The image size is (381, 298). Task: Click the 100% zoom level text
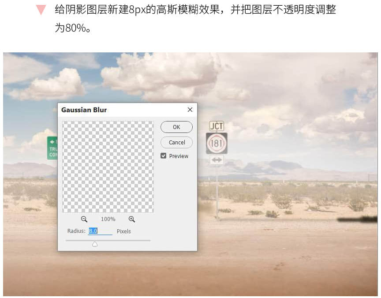point(108,219)
